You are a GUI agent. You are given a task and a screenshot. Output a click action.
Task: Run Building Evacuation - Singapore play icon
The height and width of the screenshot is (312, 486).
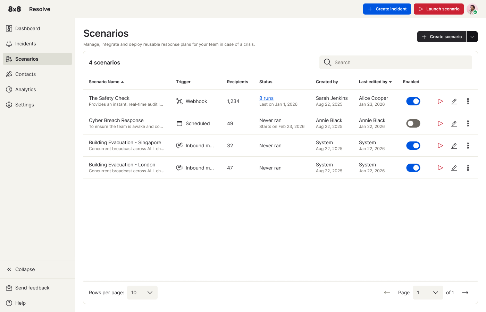(440, 146)
